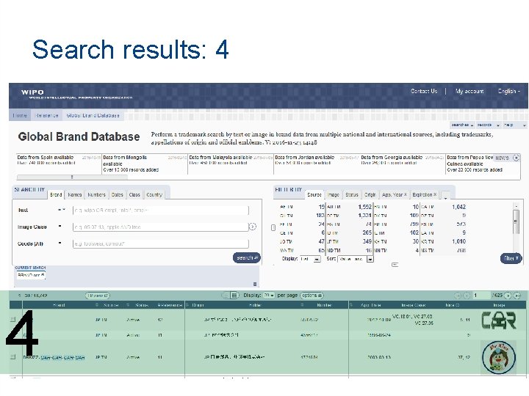This screenshot has height=396, width=529.
Task: Switch results to list view icon
Action: click(226, 296)
